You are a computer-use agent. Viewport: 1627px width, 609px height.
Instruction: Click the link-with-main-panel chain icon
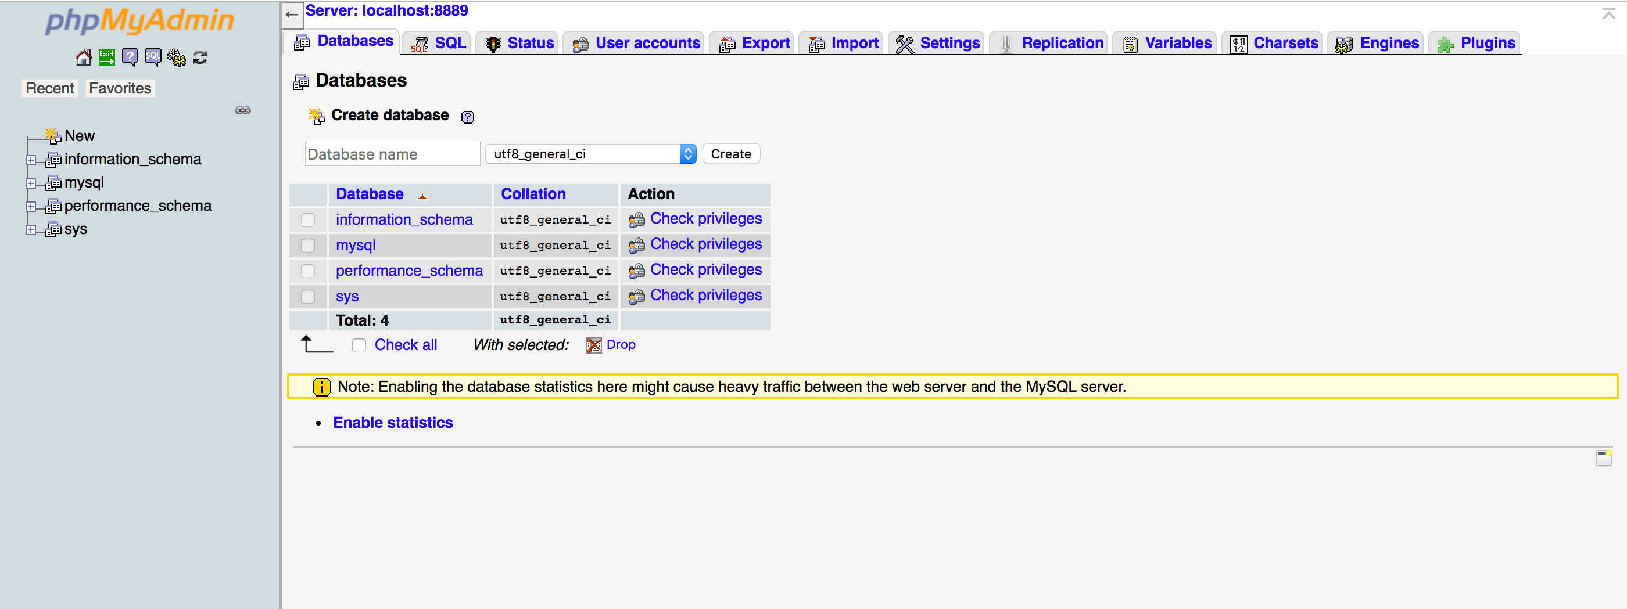coord(243,110)
